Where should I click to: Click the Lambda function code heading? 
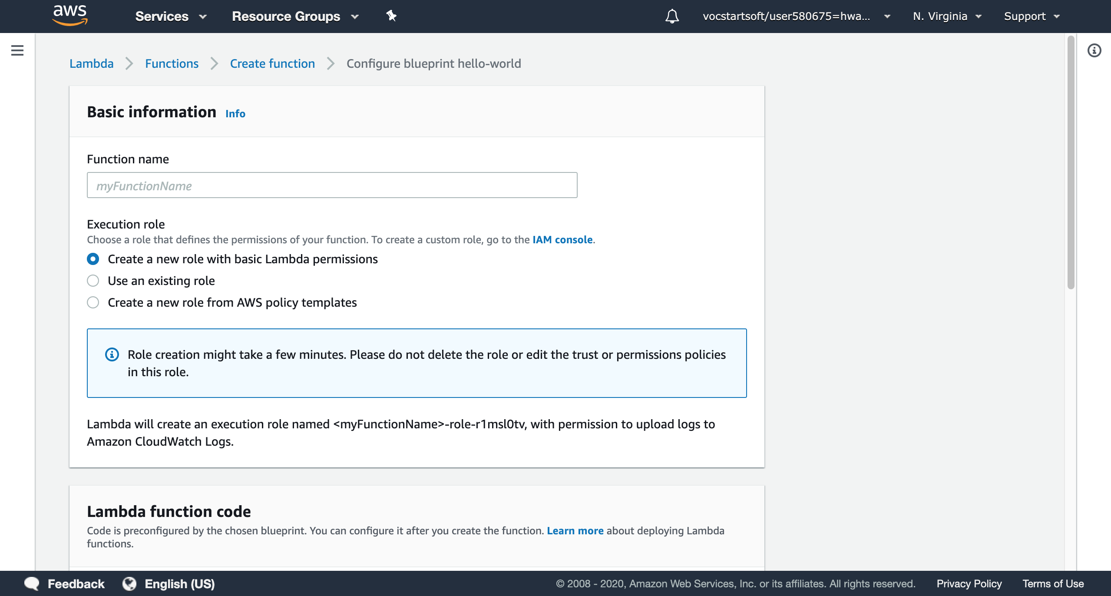pos(169,511)
